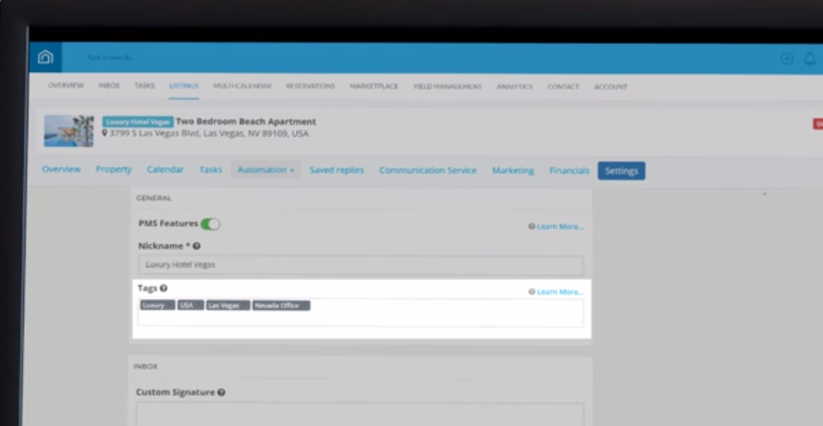Switch to the Financials tab
This screenshot has height=426, width=823.
point(569,171)
